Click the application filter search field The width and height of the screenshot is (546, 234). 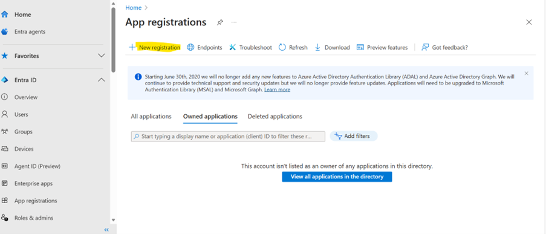[x=228, y=137]
